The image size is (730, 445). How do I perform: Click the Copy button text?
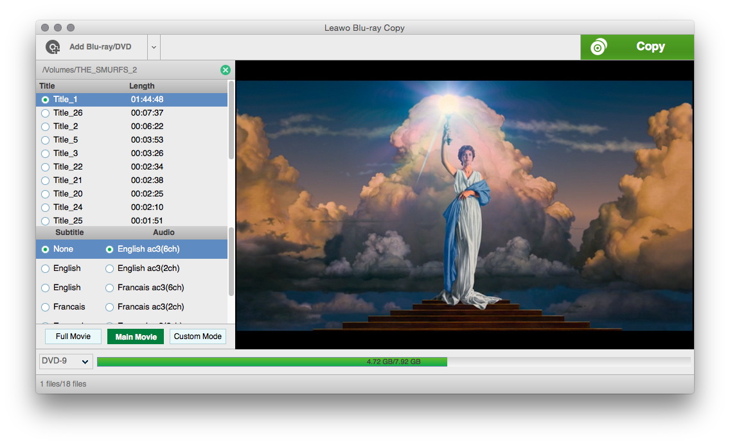(650, 46)
